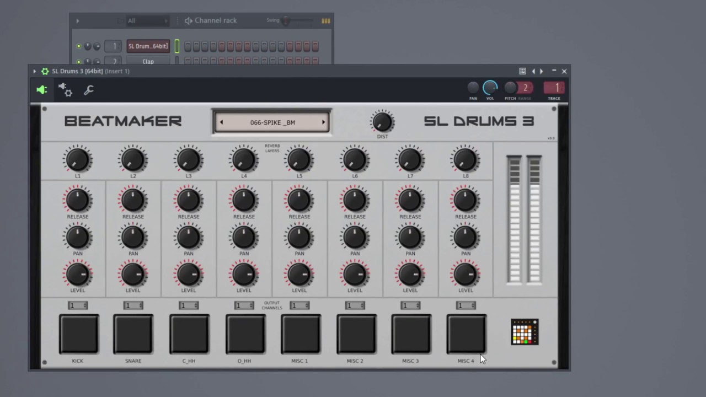Trigger the KICK pad
This screenshot has width=706, height=397.
pos(78,334)
